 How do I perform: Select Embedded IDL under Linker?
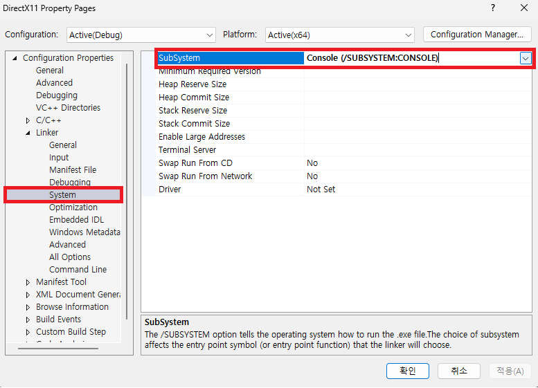click(76, 220)
